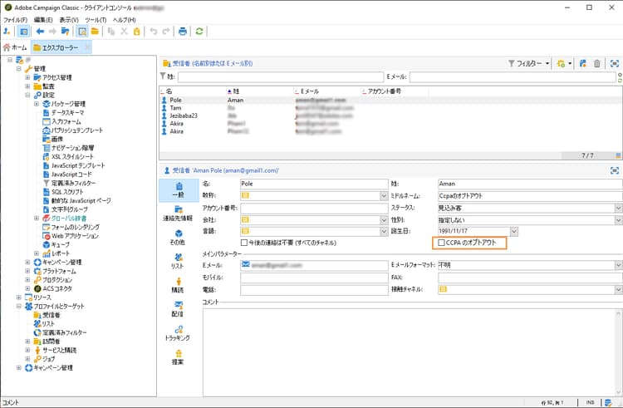Open the Eメールフォーマット dropdown
Viewport: 623px width, 408px height.
tap(617, 265)
